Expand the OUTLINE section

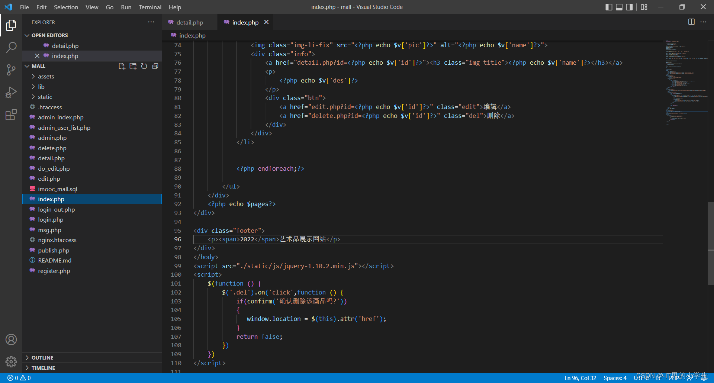pos(92,358)
